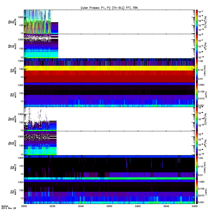Select the 'thc fbk edc12' panel label

click(x=13, y=168)
